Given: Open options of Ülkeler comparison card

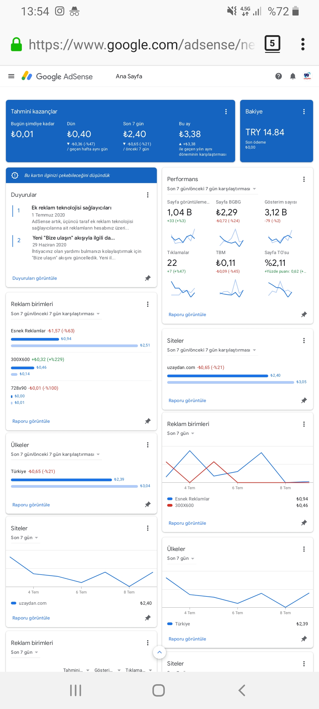Looking at the screenshot, I should (148, 445).
